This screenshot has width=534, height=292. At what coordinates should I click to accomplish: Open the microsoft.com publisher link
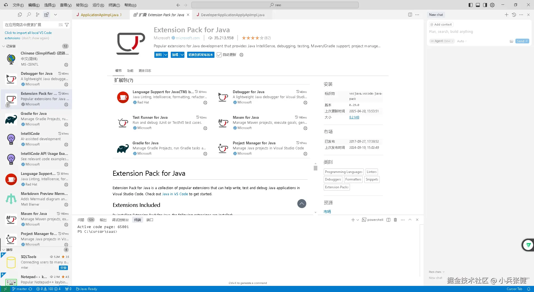[188, 38]
